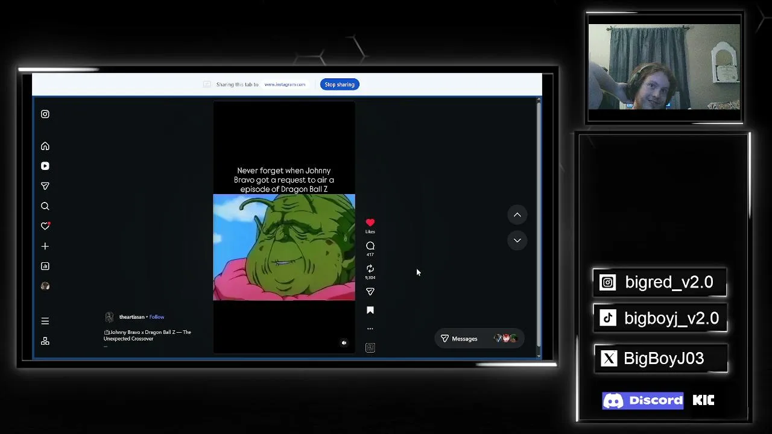The width and height of the screenshot is (772, 434).
Task: Open Instagram Search from the sidebar
Action: [x=45, y=206]
